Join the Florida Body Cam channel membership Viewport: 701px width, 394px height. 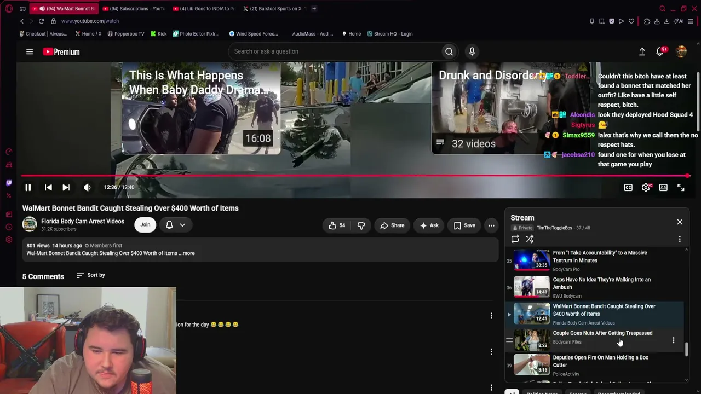click(145, 224)
